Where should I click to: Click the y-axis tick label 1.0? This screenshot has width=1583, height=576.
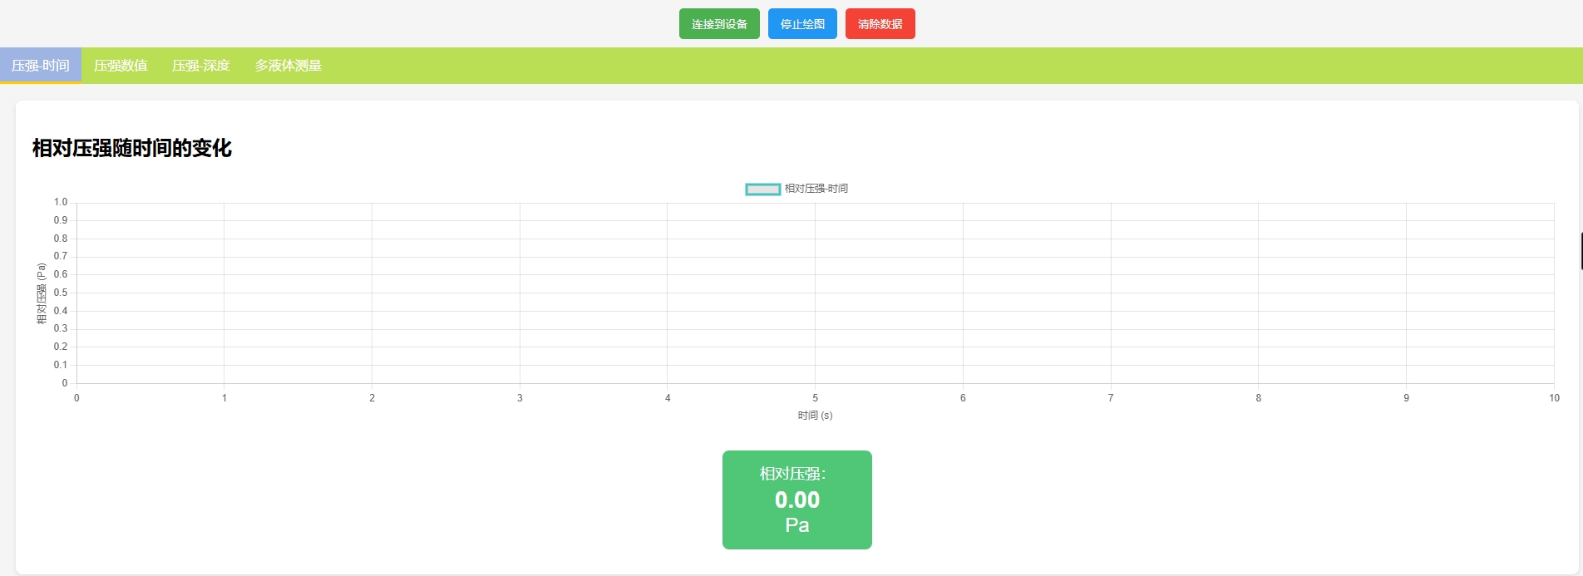coord(61,202)
